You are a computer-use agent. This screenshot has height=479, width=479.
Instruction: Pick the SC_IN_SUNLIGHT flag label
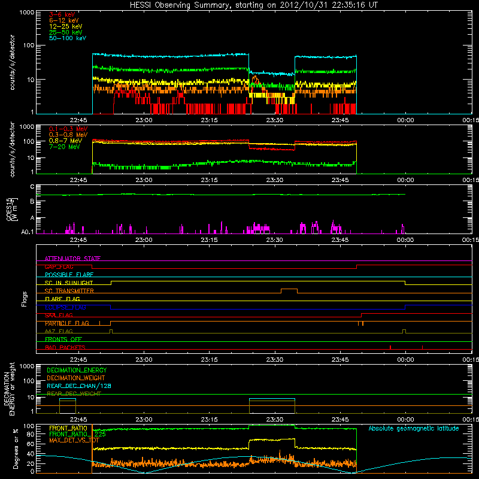[69, 283]
